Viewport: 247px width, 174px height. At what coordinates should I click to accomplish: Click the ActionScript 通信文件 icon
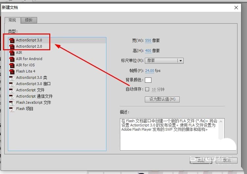12,97
